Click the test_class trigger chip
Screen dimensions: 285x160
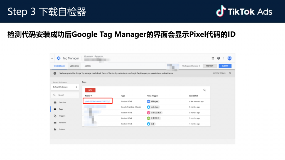click(153, 107)
